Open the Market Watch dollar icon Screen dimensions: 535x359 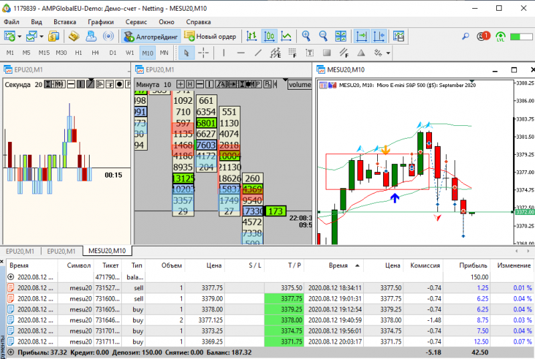pos(53,36)
